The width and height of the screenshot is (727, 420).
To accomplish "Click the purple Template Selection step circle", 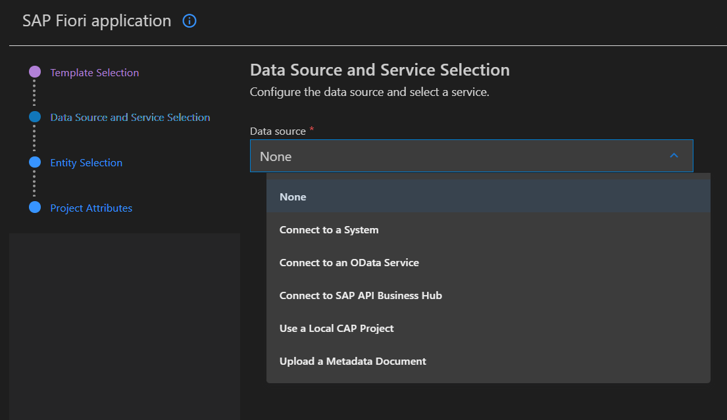I will coord(35,72).
